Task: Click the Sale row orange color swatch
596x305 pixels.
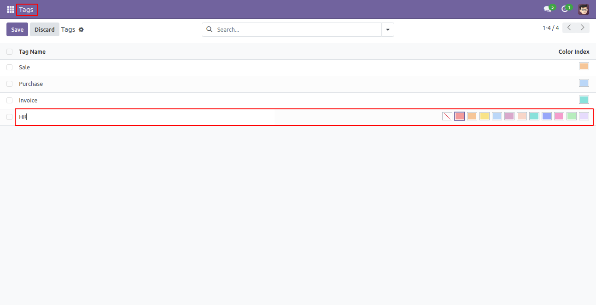Action: point(584,67)
